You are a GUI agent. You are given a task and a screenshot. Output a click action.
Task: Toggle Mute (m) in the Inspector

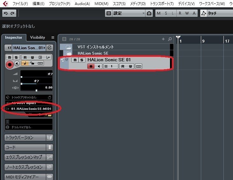click(x=10, y=57)
